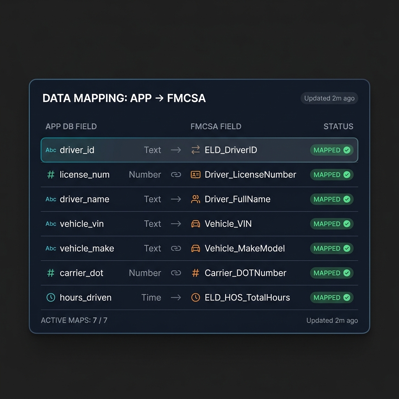Click the clock icon beside hours_driven

tap(51, 297)
